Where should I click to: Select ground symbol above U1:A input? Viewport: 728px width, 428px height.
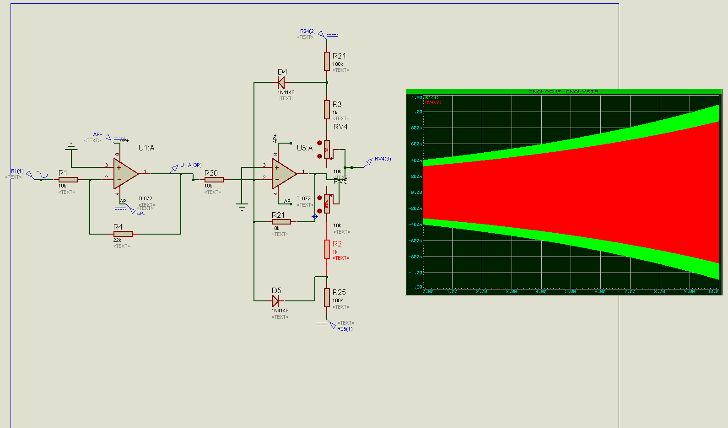(x=71, y=147)
